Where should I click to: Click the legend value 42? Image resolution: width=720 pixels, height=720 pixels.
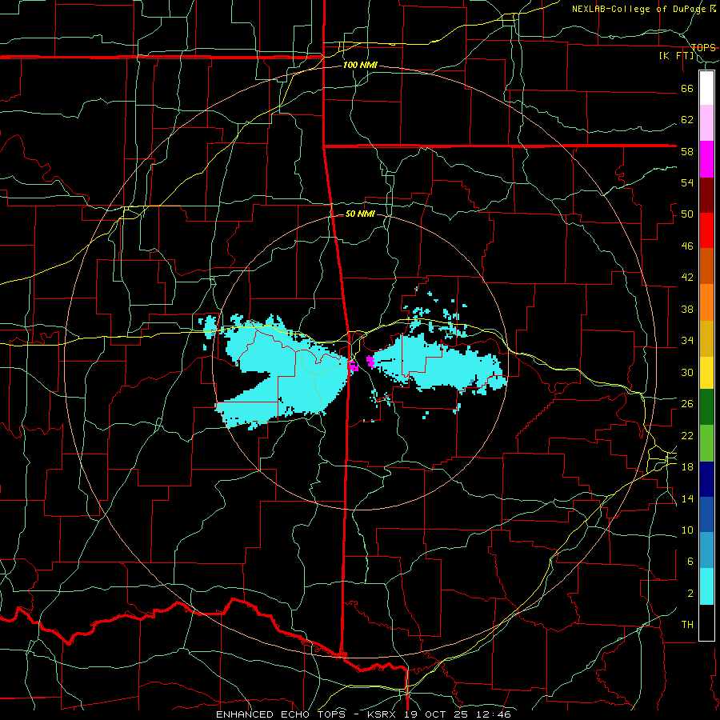tap(687, 278)
